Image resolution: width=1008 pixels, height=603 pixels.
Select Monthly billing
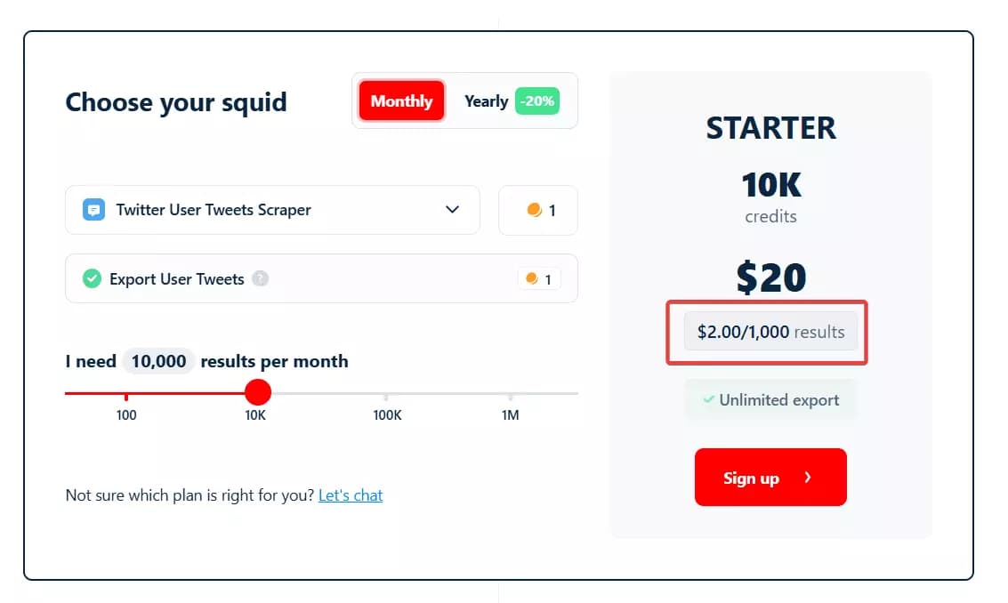click(x=401, y=100)
